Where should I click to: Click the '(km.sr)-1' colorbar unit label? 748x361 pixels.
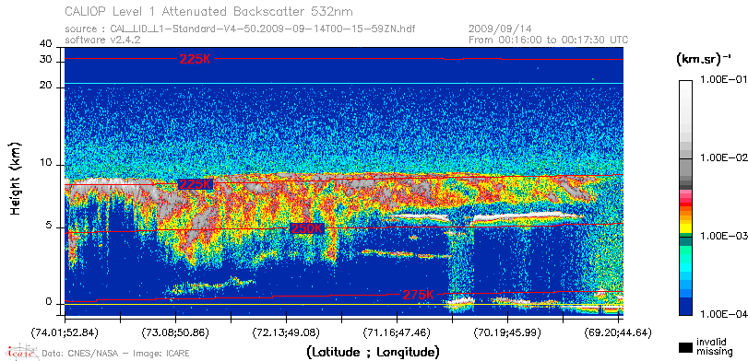point(703,60)
